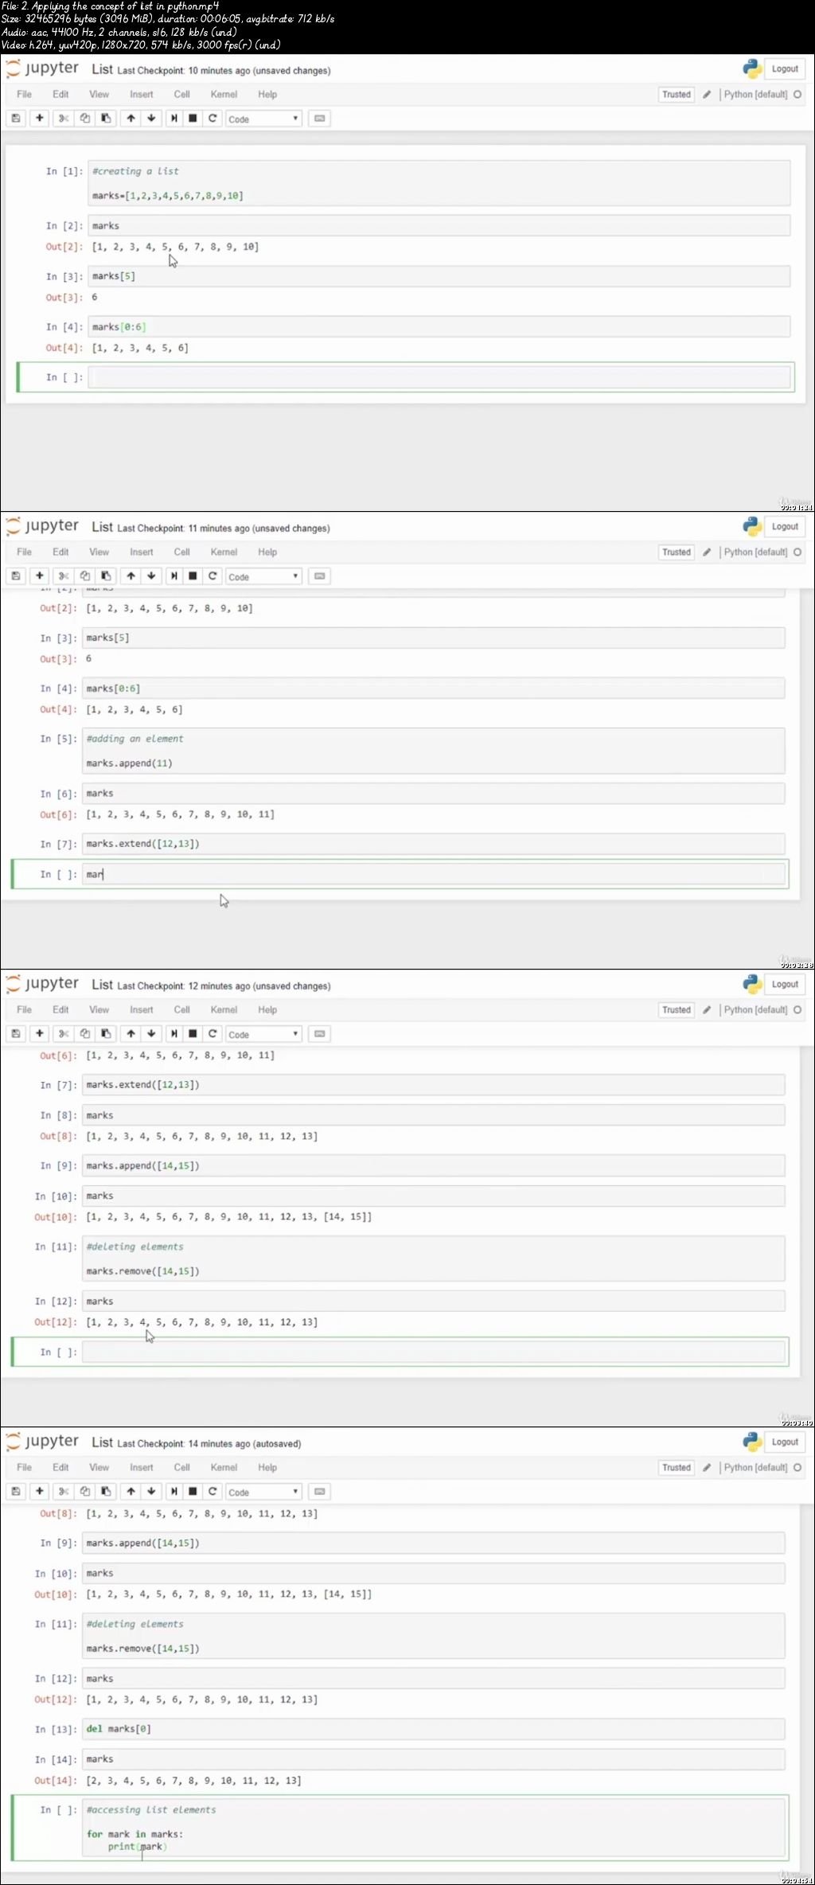
Task: Save icon in the 14-minutes-ago autosaved notebook
Action: (16, 1492)
